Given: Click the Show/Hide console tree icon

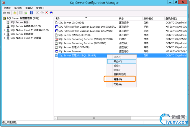Looking at the screenshot, I should pyautogui.click(x=21, y=13).
